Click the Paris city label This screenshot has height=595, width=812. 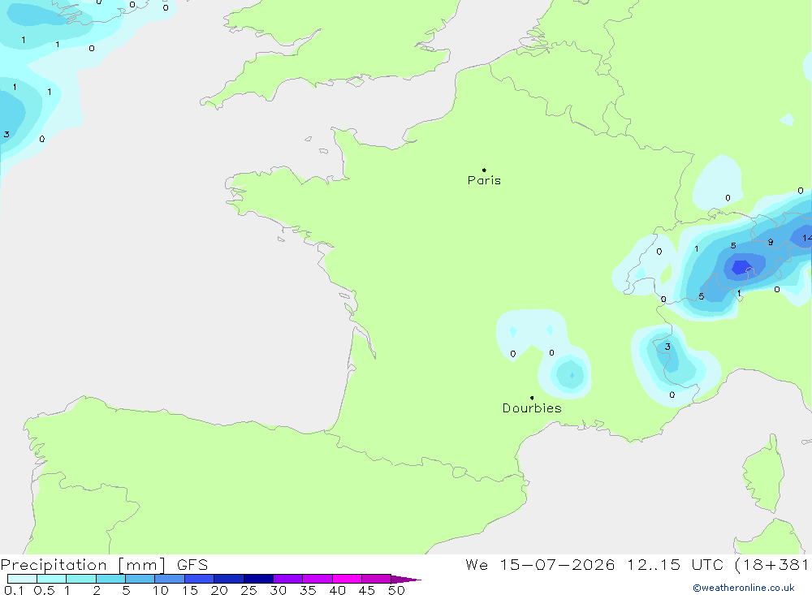click(484, 180)
